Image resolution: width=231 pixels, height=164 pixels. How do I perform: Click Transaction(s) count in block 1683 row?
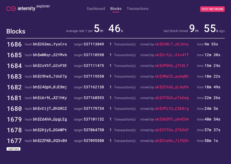(122, 76)
